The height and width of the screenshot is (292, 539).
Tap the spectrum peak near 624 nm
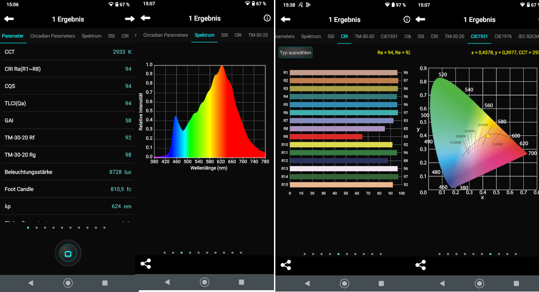click(222, 66)
